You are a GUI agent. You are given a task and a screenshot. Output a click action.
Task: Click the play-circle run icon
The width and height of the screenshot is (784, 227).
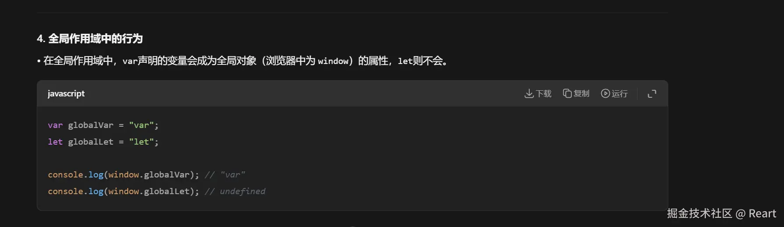(606, 93)
